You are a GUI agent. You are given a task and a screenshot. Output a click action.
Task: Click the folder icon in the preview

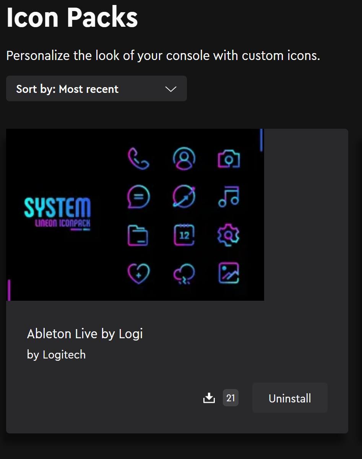(x=138, y=235)
